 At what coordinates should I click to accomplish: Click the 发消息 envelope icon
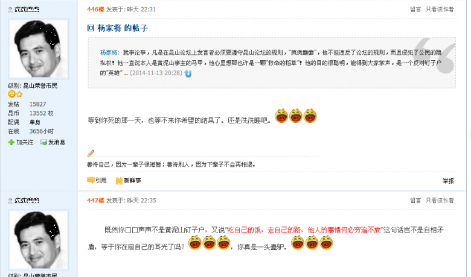coord(43,142)
